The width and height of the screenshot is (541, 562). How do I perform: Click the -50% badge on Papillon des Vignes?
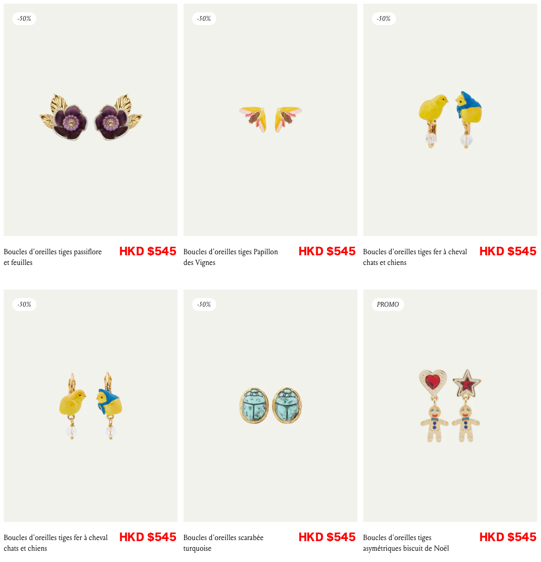click(x=204, y=19)
